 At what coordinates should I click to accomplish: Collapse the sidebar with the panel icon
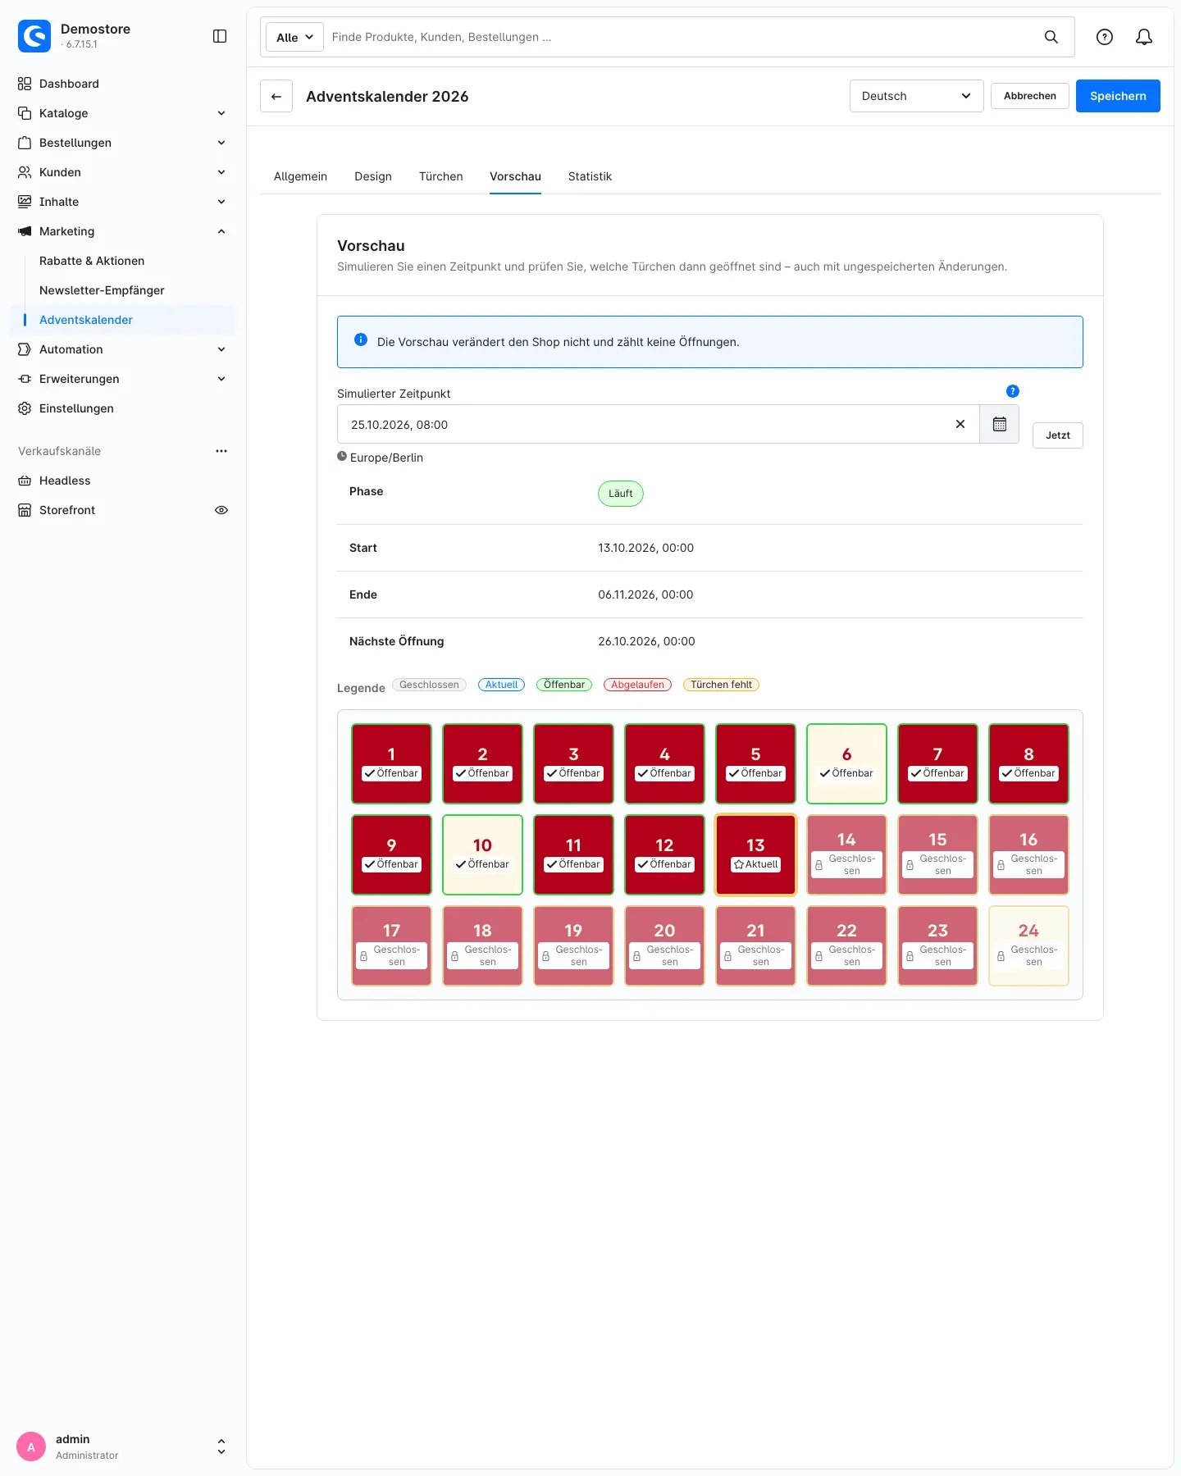point(220,36)
